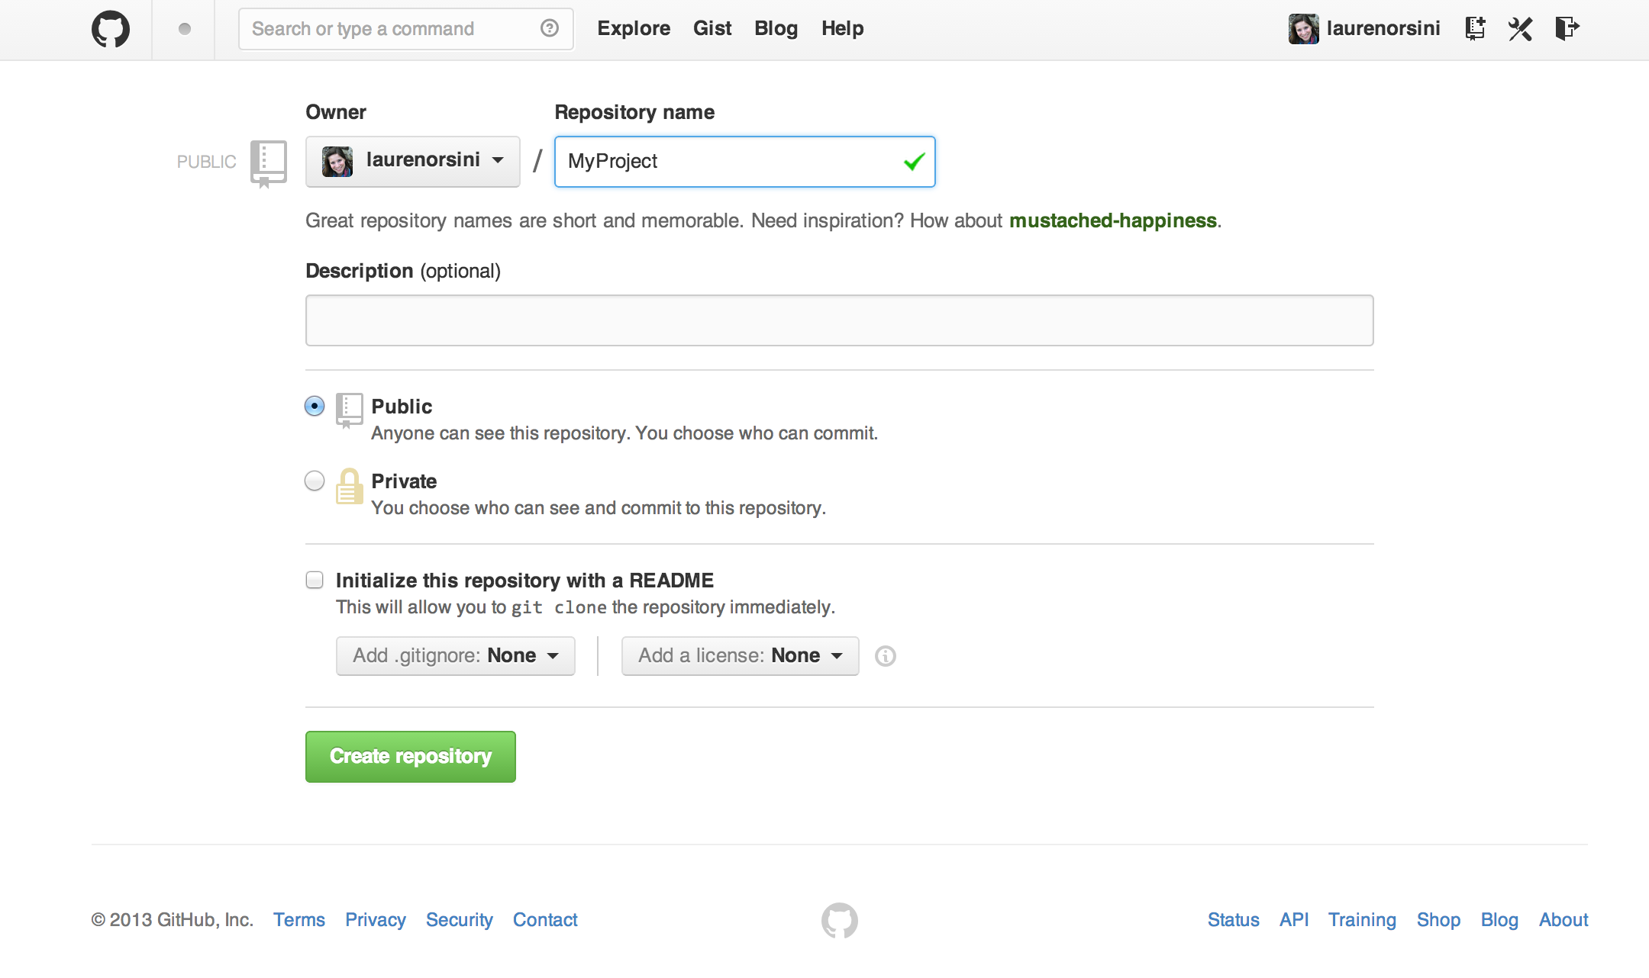Open the footer Blog link
This screenshot has height=978, width=1649.
1499,920
